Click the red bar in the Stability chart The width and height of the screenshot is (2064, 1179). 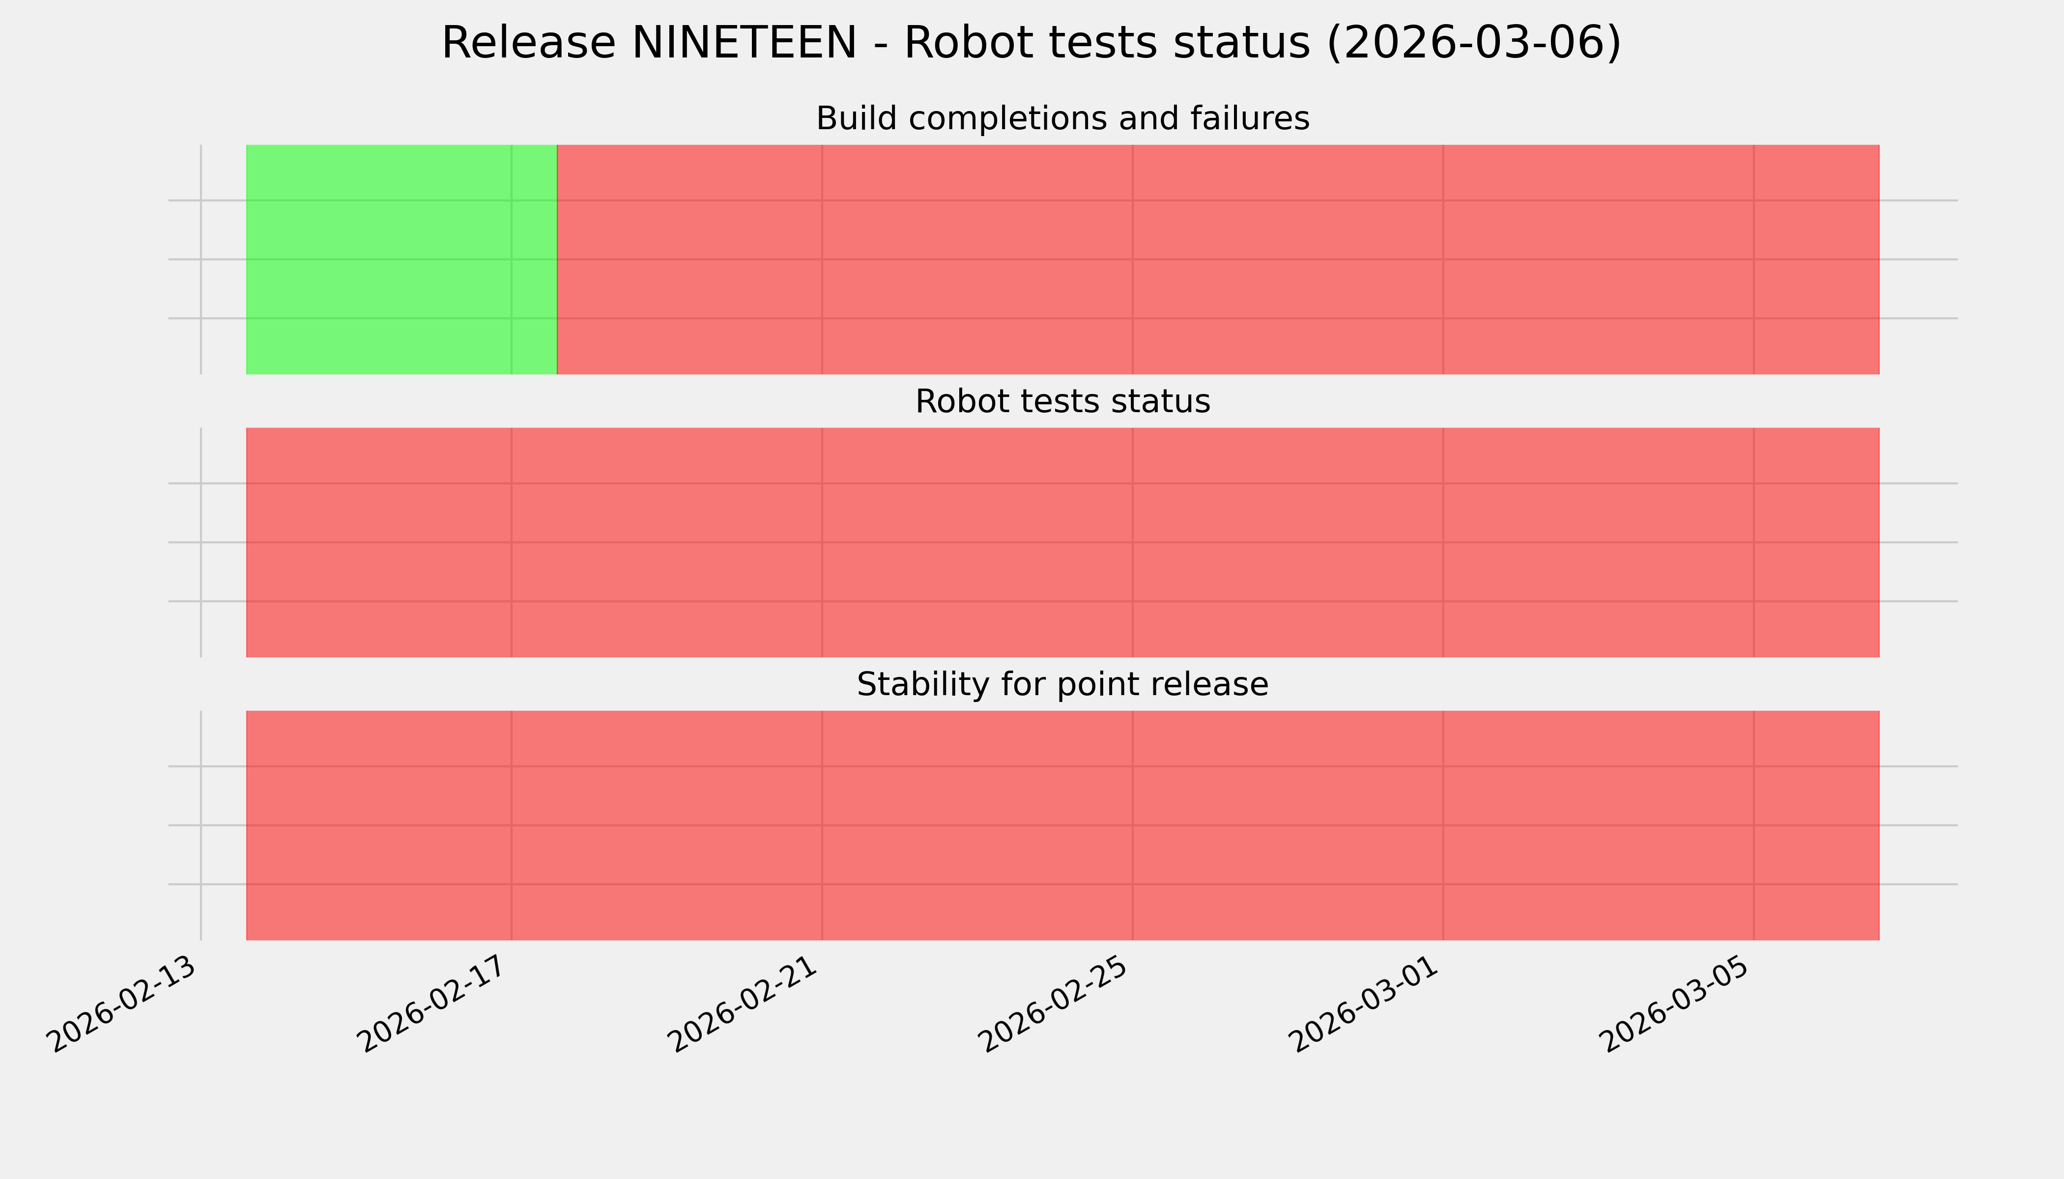pyautogui.click(x=1062, y=825)
